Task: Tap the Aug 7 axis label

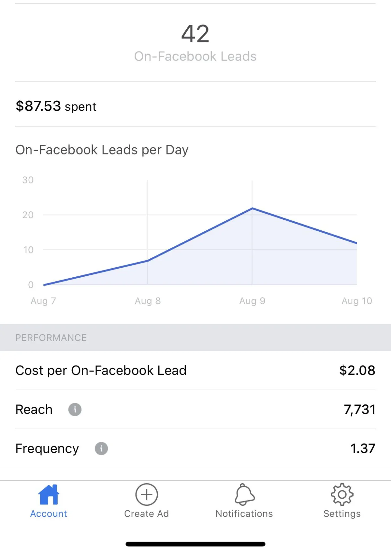Action: pos(43,301)
